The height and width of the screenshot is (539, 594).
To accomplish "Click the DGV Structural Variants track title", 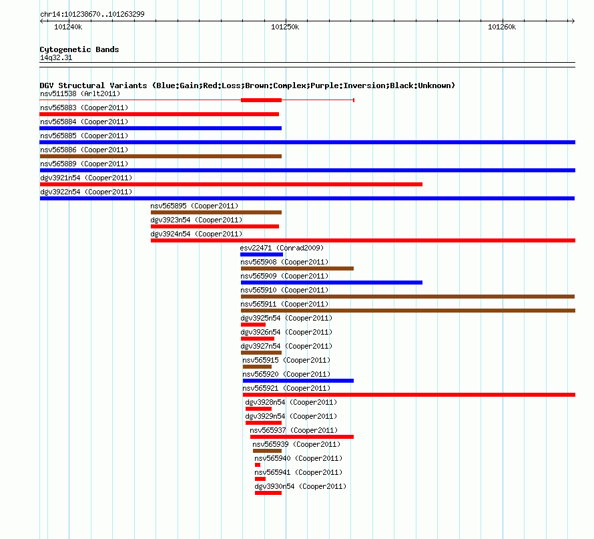I will 248,85.
